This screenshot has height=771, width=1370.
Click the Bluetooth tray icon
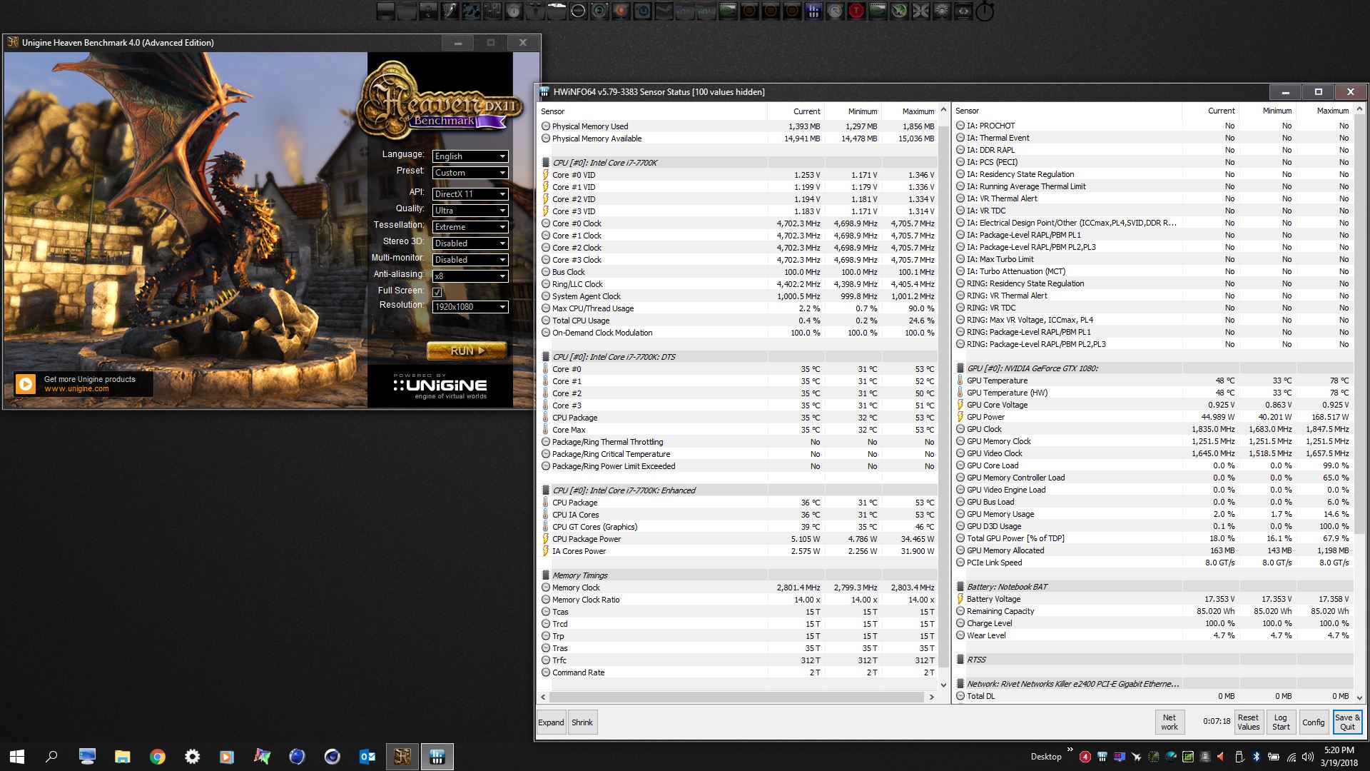1257,757
